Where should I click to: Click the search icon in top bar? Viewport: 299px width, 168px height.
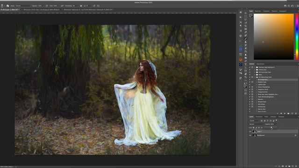289,6
